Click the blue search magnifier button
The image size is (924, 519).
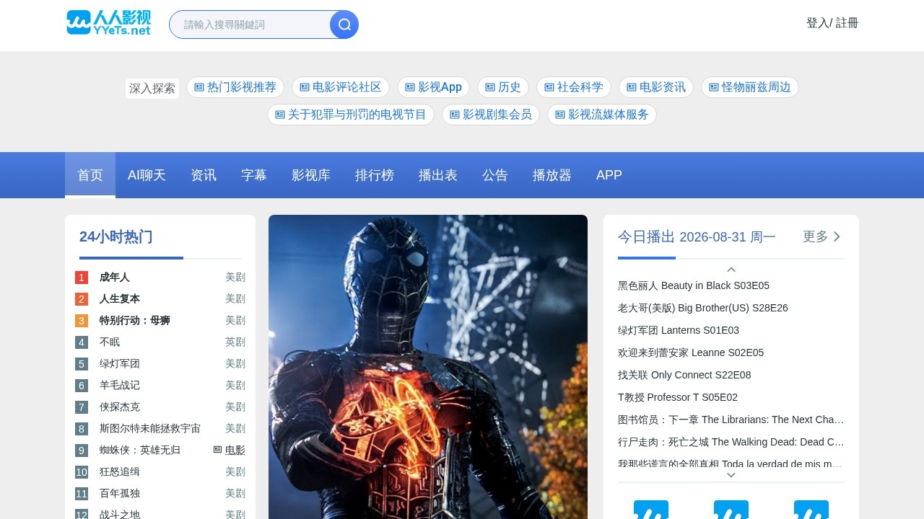[344, 25]
